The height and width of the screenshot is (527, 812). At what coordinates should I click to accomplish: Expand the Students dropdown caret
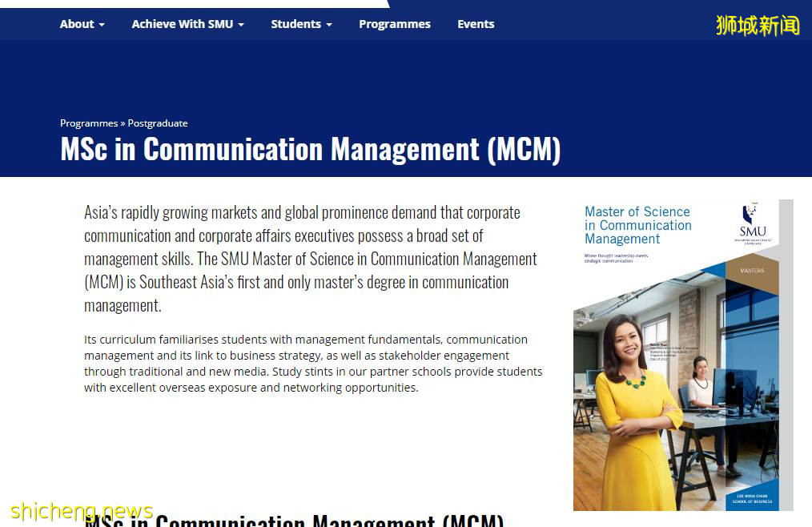click(328, 25)
